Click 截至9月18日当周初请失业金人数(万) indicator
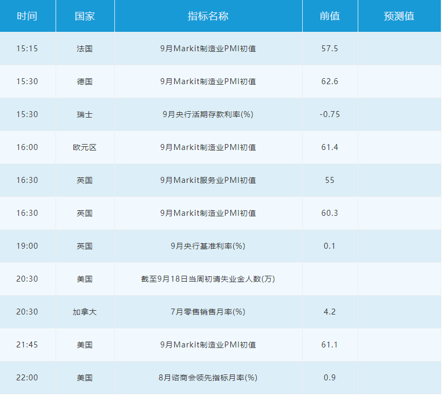 (208, 279)
